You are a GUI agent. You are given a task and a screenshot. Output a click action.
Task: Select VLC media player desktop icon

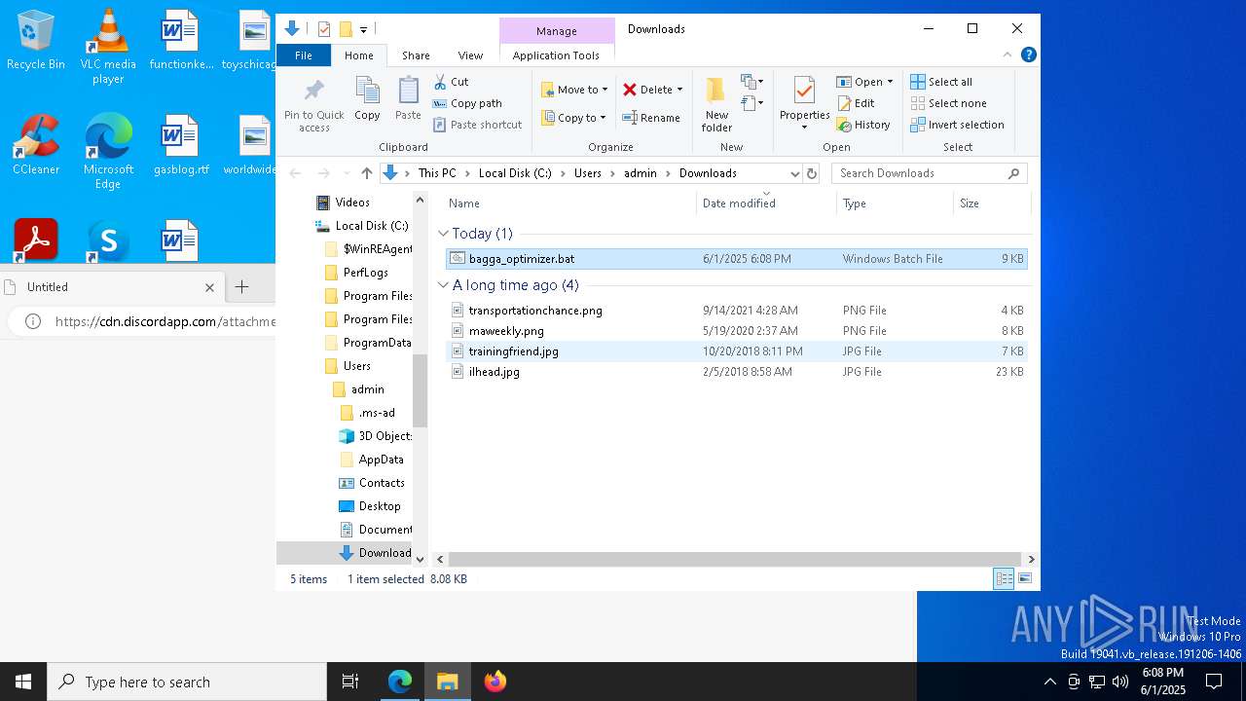[108, 47]
